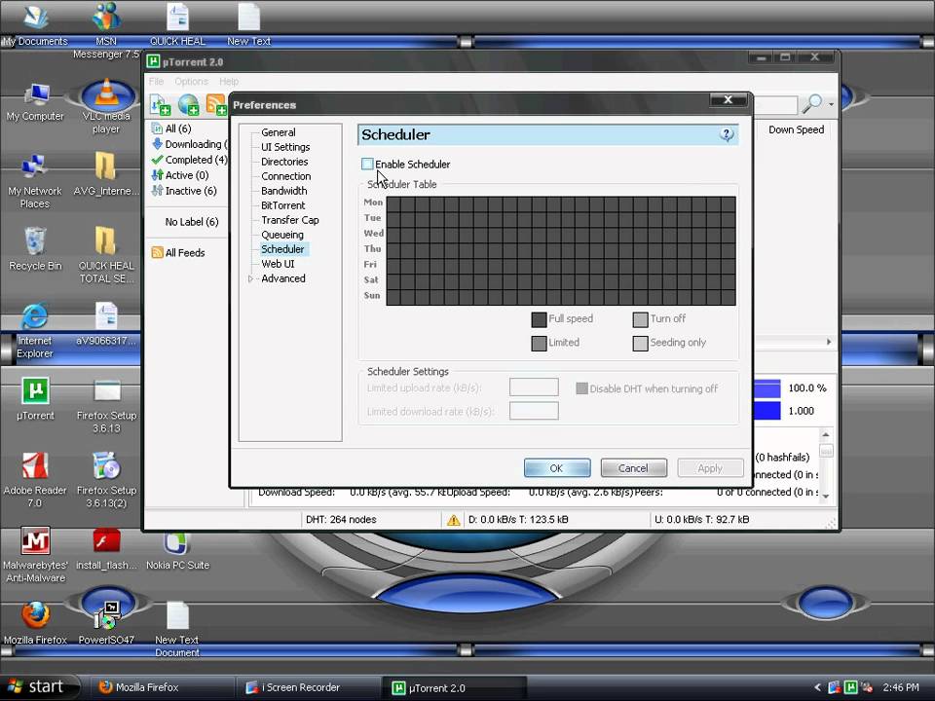The width and height of the screenshot is (935, 701).
Task: Open All Feeds in sidebar
Action: [178, 253]
